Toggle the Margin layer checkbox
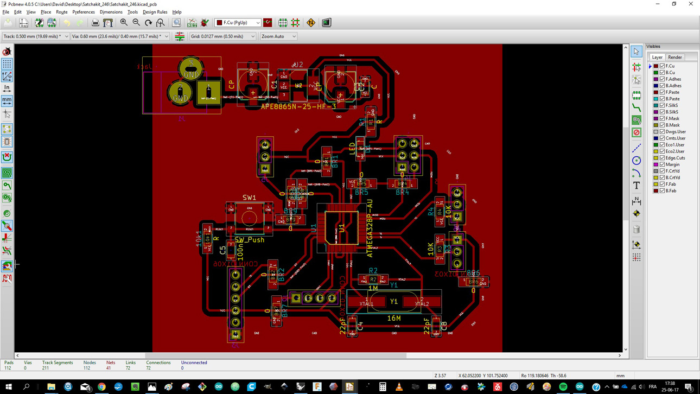The height and width of the screenshot is (394, 700). (x=663, y=164)
